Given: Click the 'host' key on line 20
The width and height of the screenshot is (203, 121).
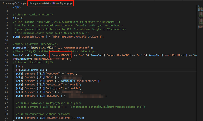Looking at the screenshot, I should [x=50, y=77].
